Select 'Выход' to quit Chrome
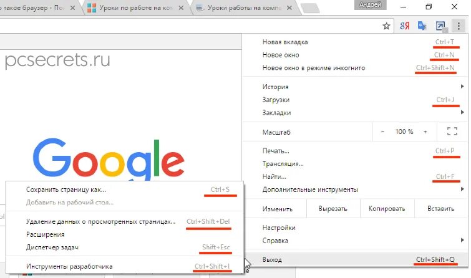The height and width of the screenshot is (278, 471). (x=356, y=259)
